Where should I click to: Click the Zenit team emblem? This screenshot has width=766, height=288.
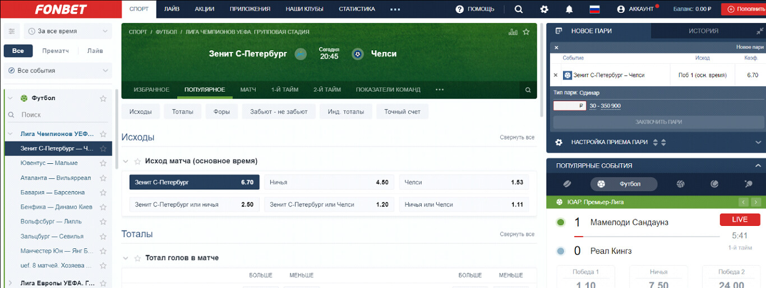301,54
